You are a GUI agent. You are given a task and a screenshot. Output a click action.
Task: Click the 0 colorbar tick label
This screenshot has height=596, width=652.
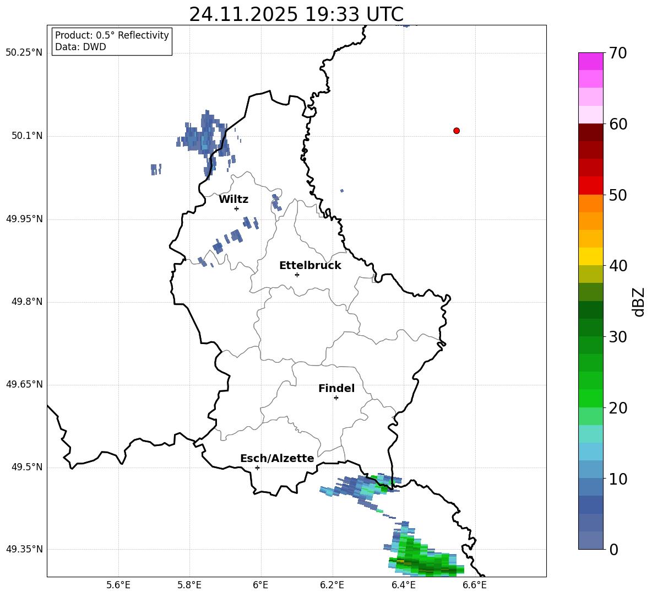613,550
